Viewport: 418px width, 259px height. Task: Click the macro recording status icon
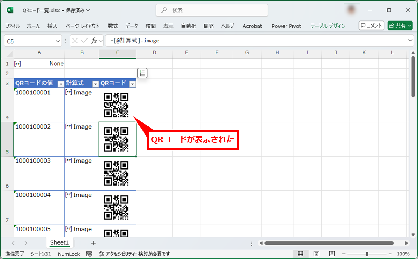pyautogui.click(x=89, y=254)
